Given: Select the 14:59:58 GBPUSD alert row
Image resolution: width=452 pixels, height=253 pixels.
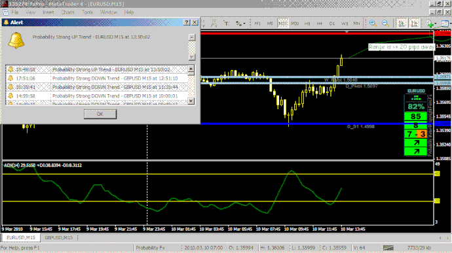Looking at the screenshot, I should click(x=97, y=96).
